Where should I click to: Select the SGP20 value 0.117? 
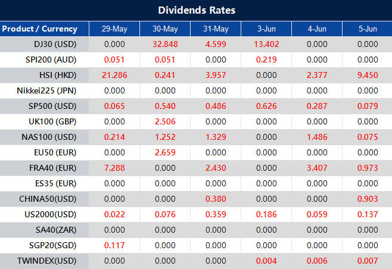click(114, 245)
